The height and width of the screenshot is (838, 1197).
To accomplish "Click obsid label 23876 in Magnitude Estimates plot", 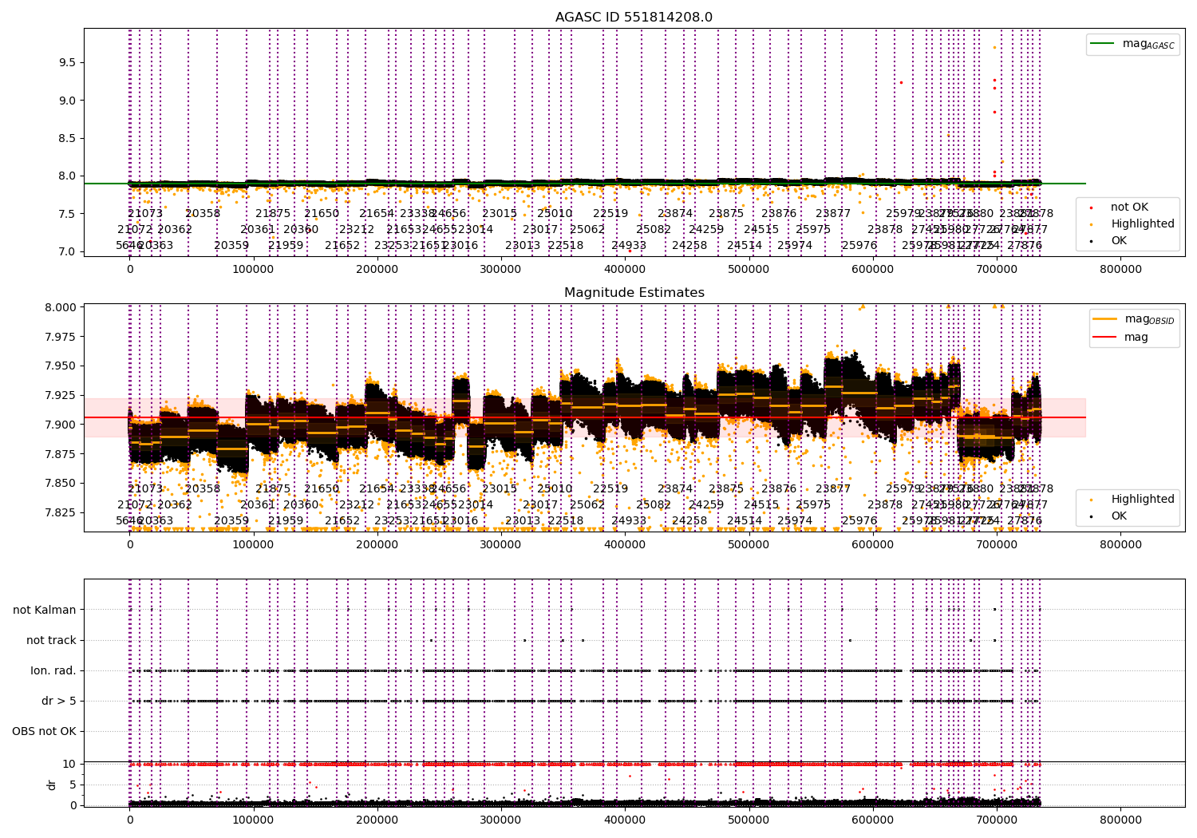I will click(x=779, y=489).
